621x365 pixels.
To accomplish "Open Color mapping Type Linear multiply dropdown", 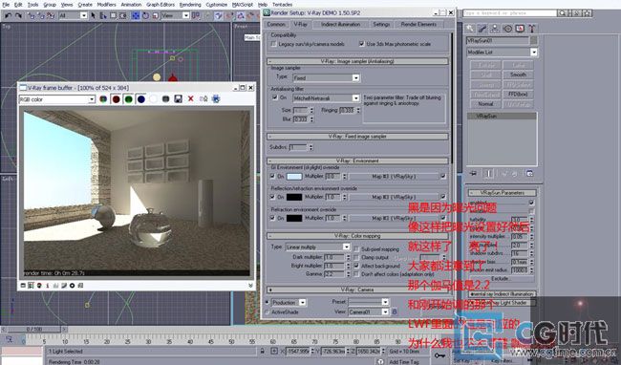I will point(317,247).
